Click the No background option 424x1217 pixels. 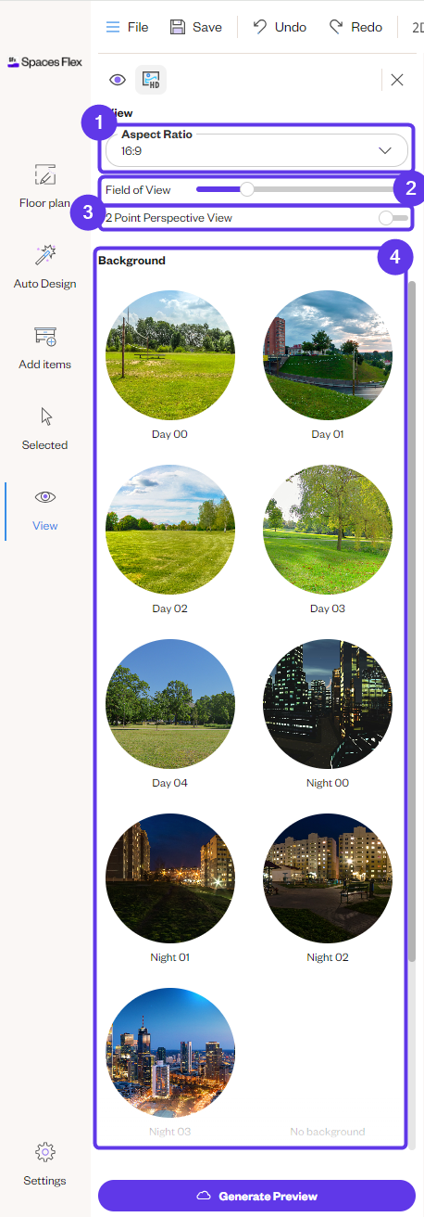pyautogui.click(x=328, y=1132)
